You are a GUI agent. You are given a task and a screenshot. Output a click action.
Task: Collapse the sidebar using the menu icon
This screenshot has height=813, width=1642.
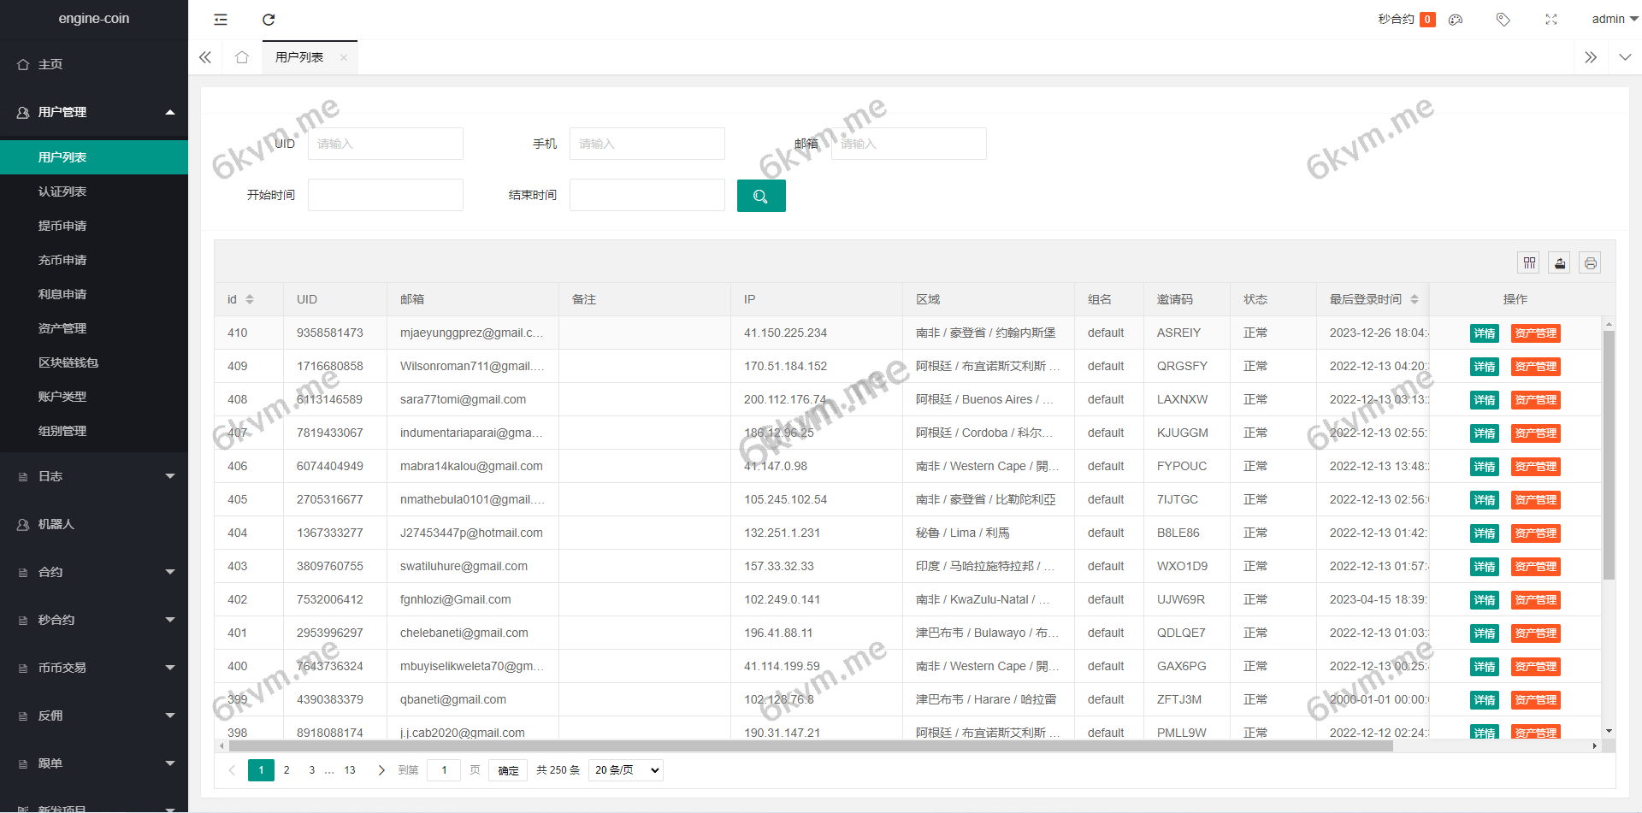point(221,19)
